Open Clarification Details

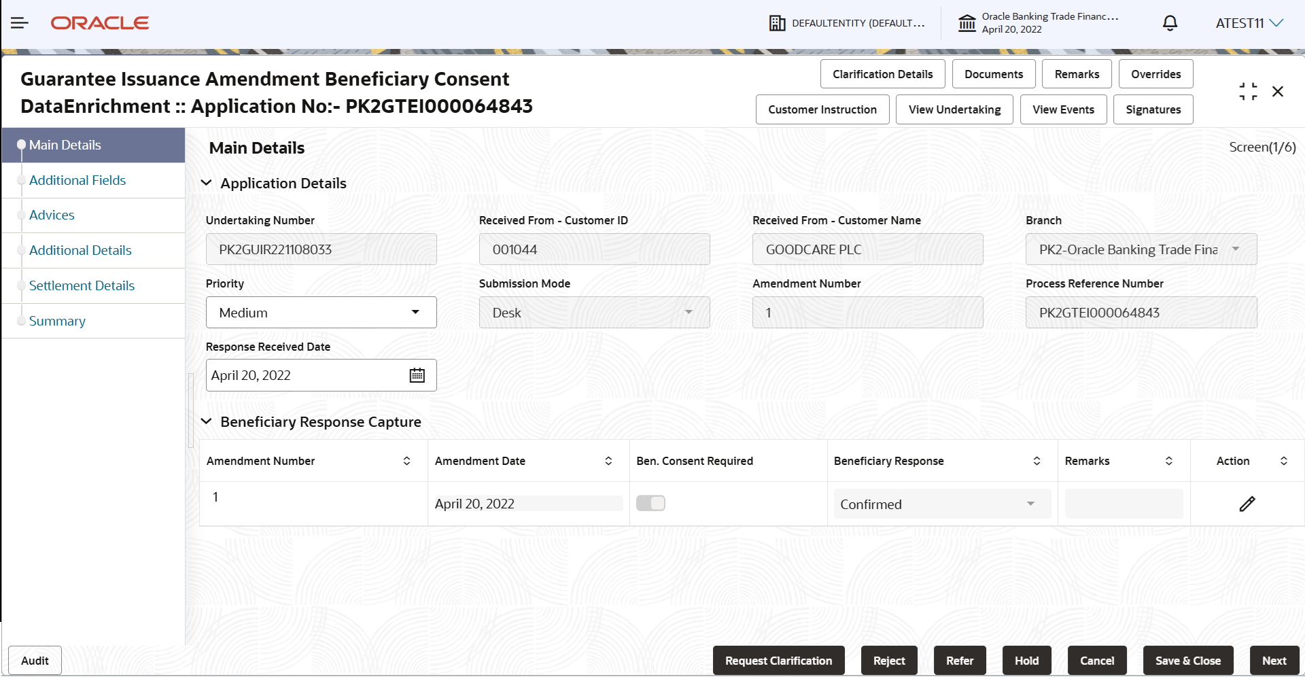click(x=882, y=74)
